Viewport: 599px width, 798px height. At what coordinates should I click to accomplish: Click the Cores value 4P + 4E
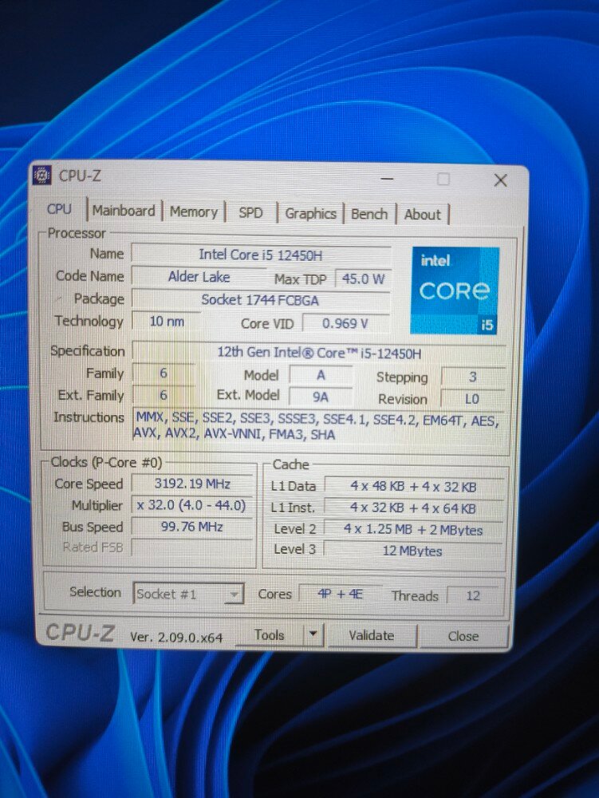point(341,594)
